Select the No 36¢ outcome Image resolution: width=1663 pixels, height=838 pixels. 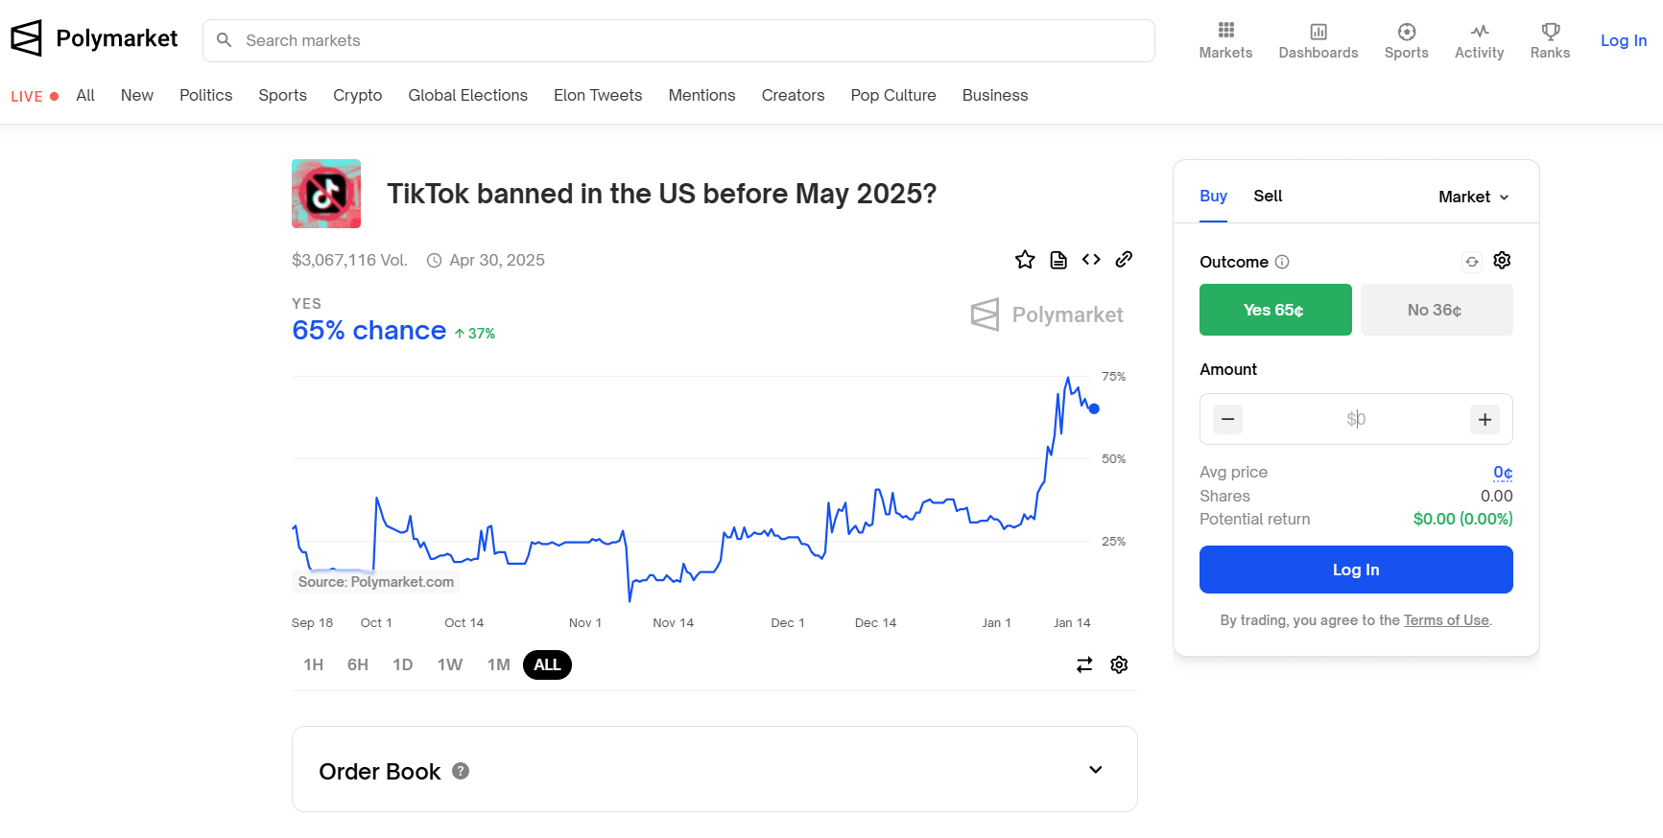tap(1437, 310)
